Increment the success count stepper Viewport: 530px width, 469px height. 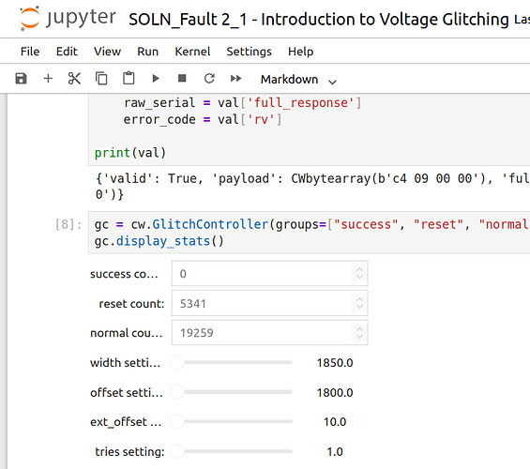pyautogui.click(x=359, y=270)
